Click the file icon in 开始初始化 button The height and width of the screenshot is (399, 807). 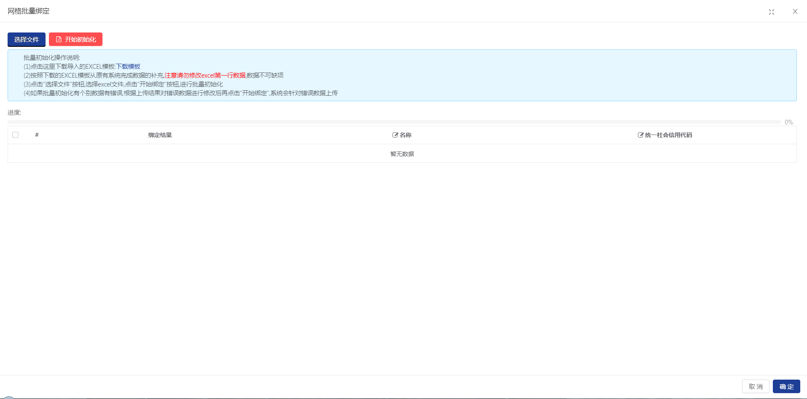click(x=59, y=39)
